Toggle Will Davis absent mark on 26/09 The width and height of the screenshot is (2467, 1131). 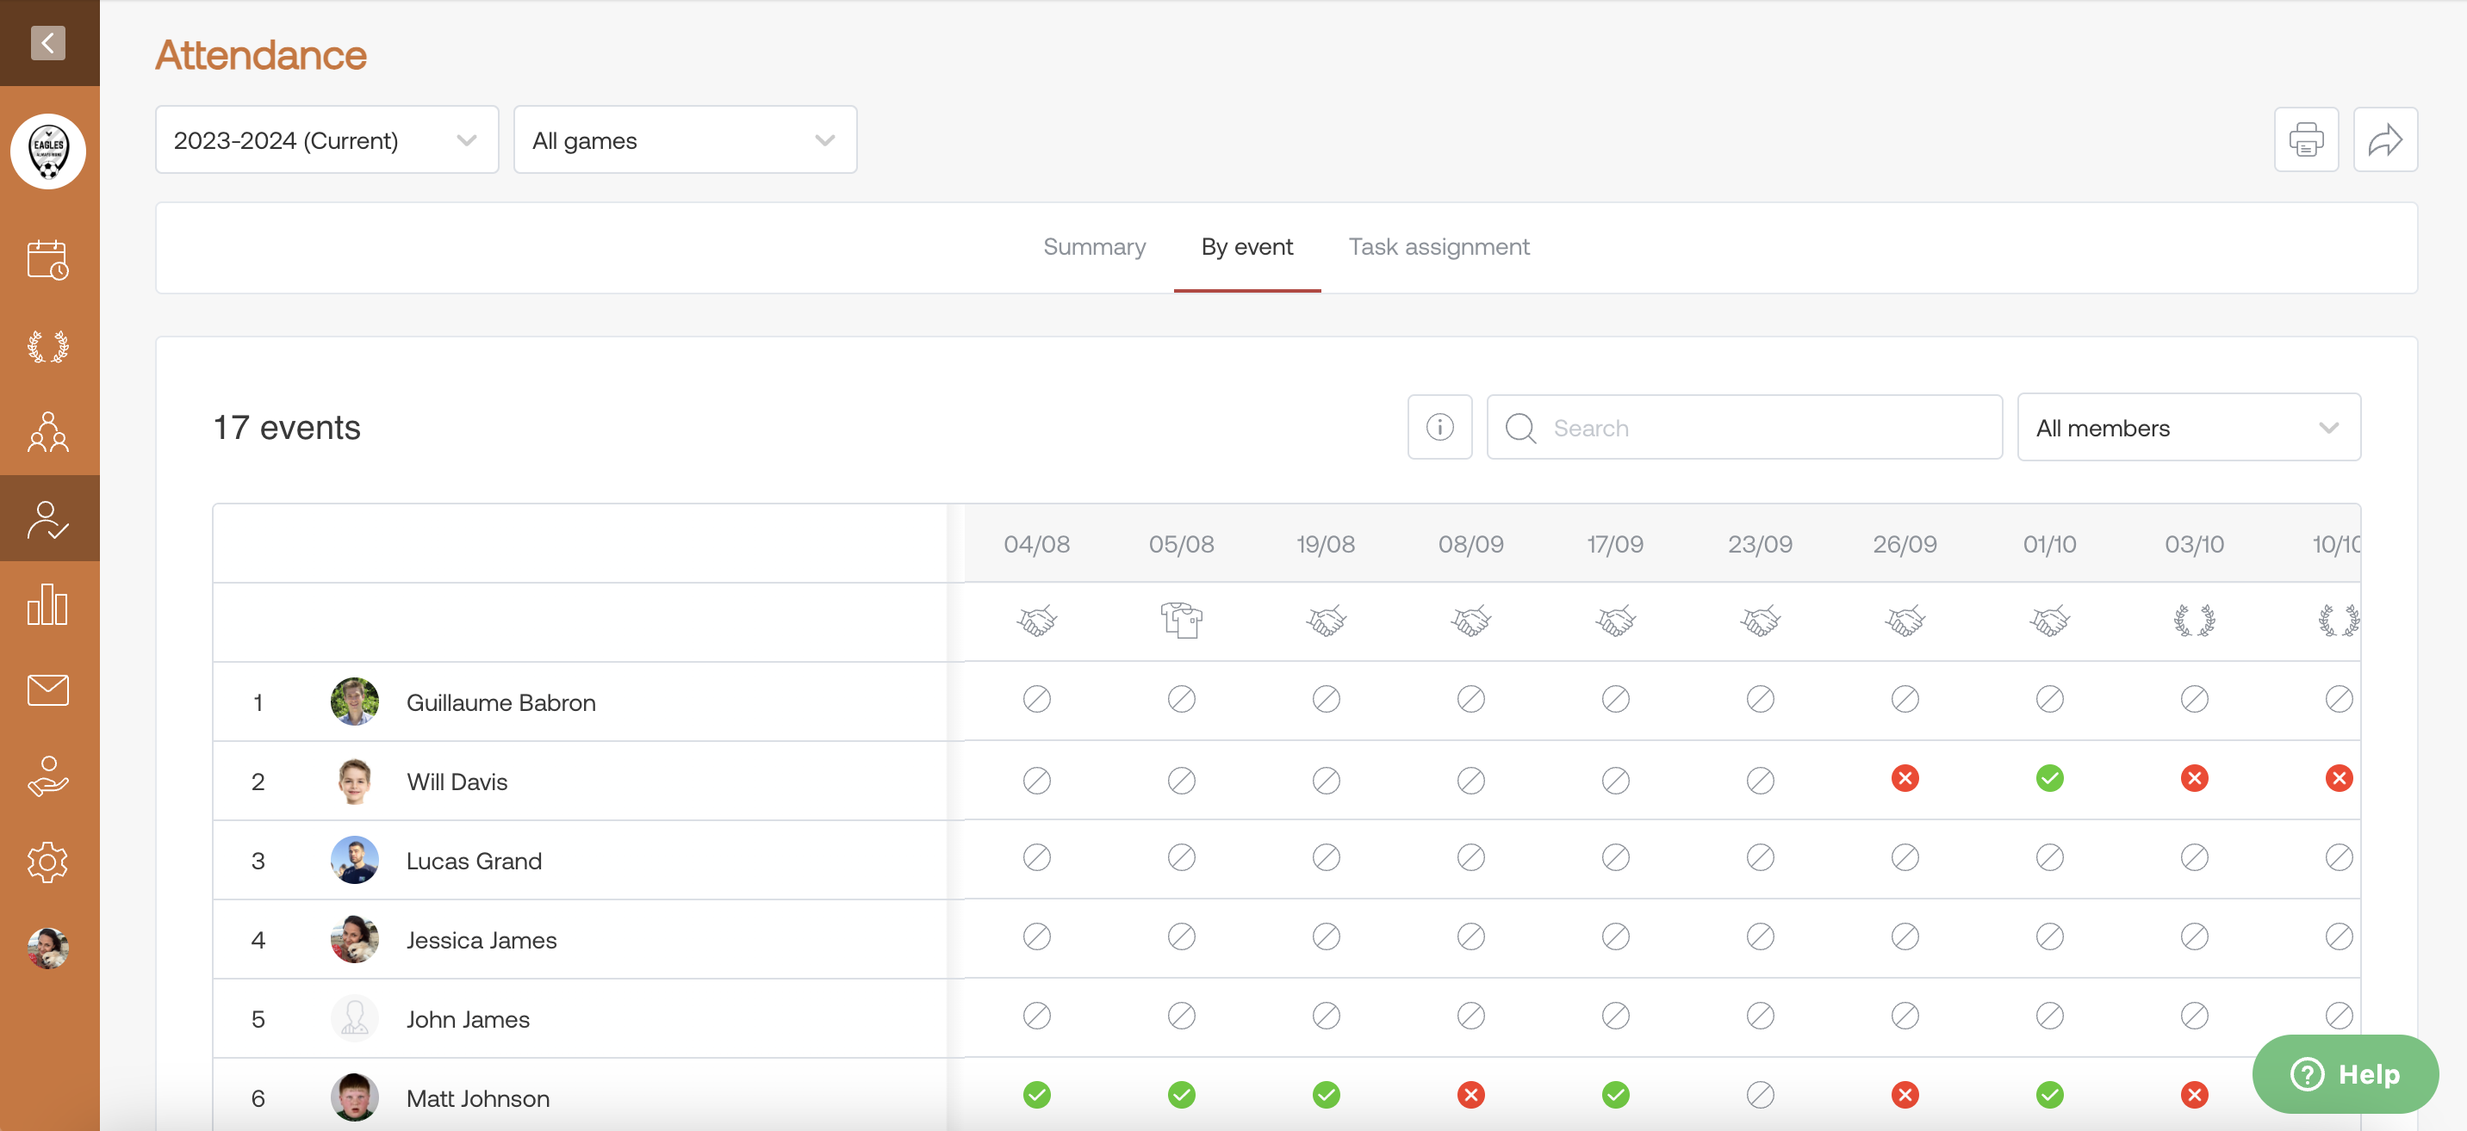pos(1905,779)
